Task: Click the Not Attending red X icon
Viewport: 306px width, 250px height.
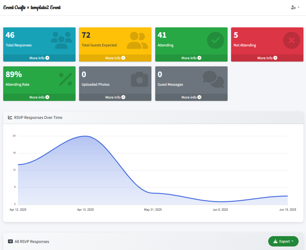Action: (291, 40)
